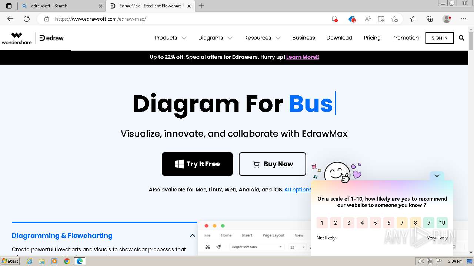Launch Windows Media Player from taskbar
The image size is (474, 266).
pyautogui.click(x=54, y=261)
